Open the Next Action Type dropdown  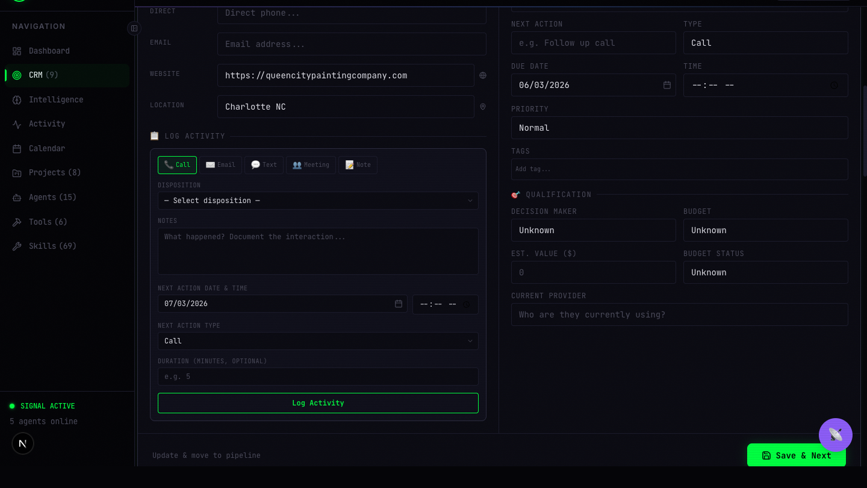(x=318, y=341)
